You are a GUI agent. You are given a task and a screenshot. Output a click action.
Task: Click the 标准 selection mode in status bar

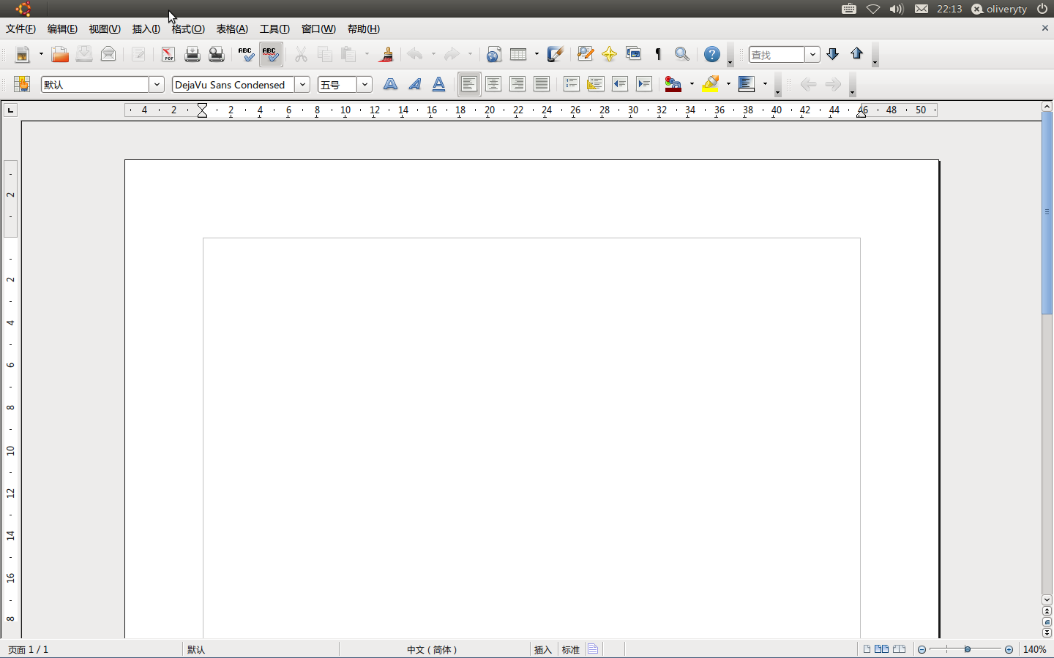(x=570, y=649)
